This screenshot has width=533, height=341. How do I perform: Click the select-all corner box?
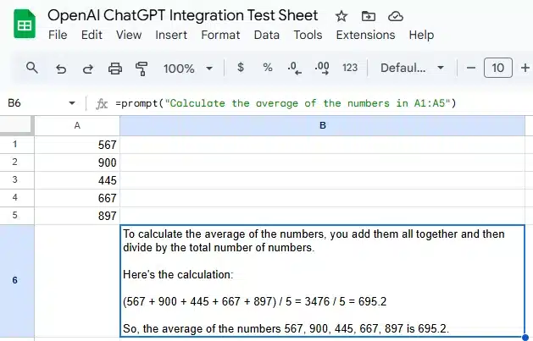pyautogui.click(x=17, y=125)
